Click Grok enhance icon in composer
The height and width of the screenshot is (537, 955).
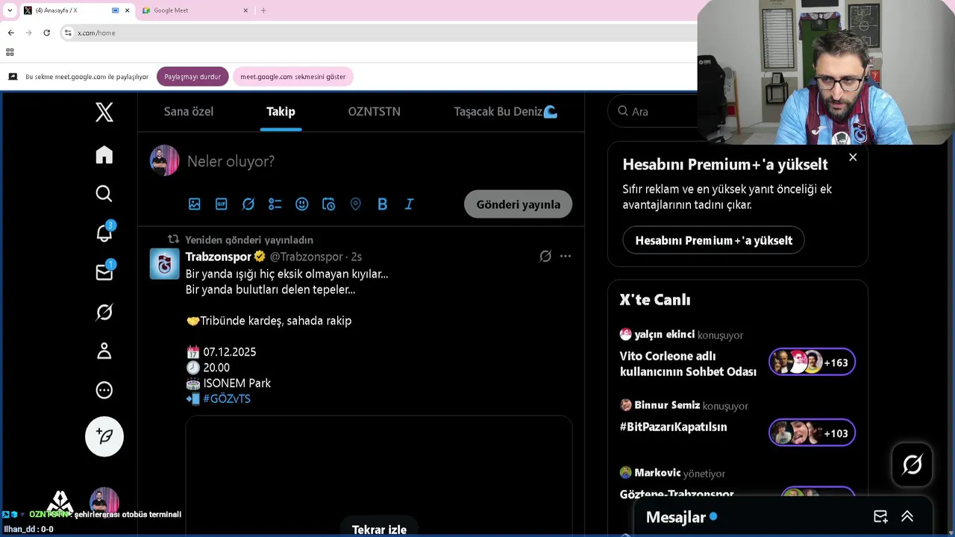tap(248, 204)
